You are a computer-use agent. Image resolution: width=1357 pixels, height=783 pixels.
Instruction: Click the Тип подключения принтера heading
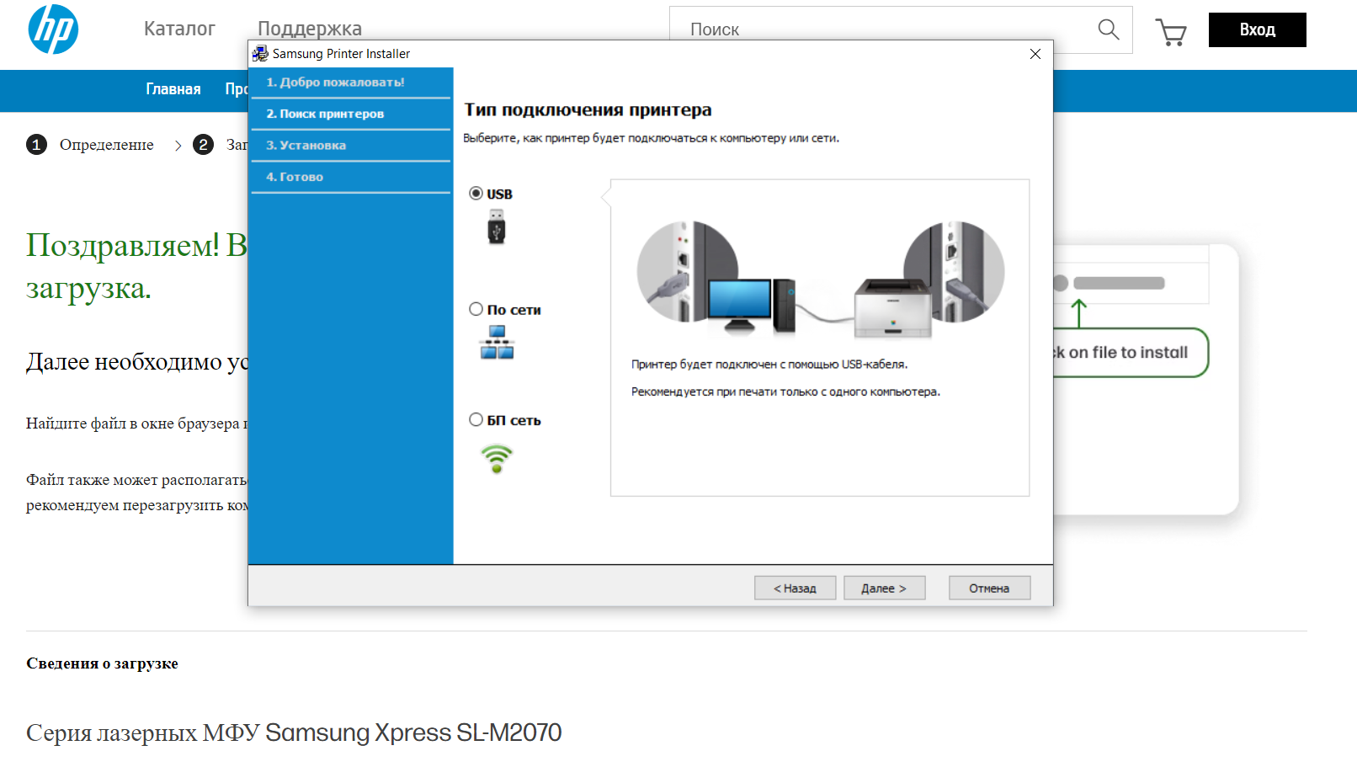[588, 109]
